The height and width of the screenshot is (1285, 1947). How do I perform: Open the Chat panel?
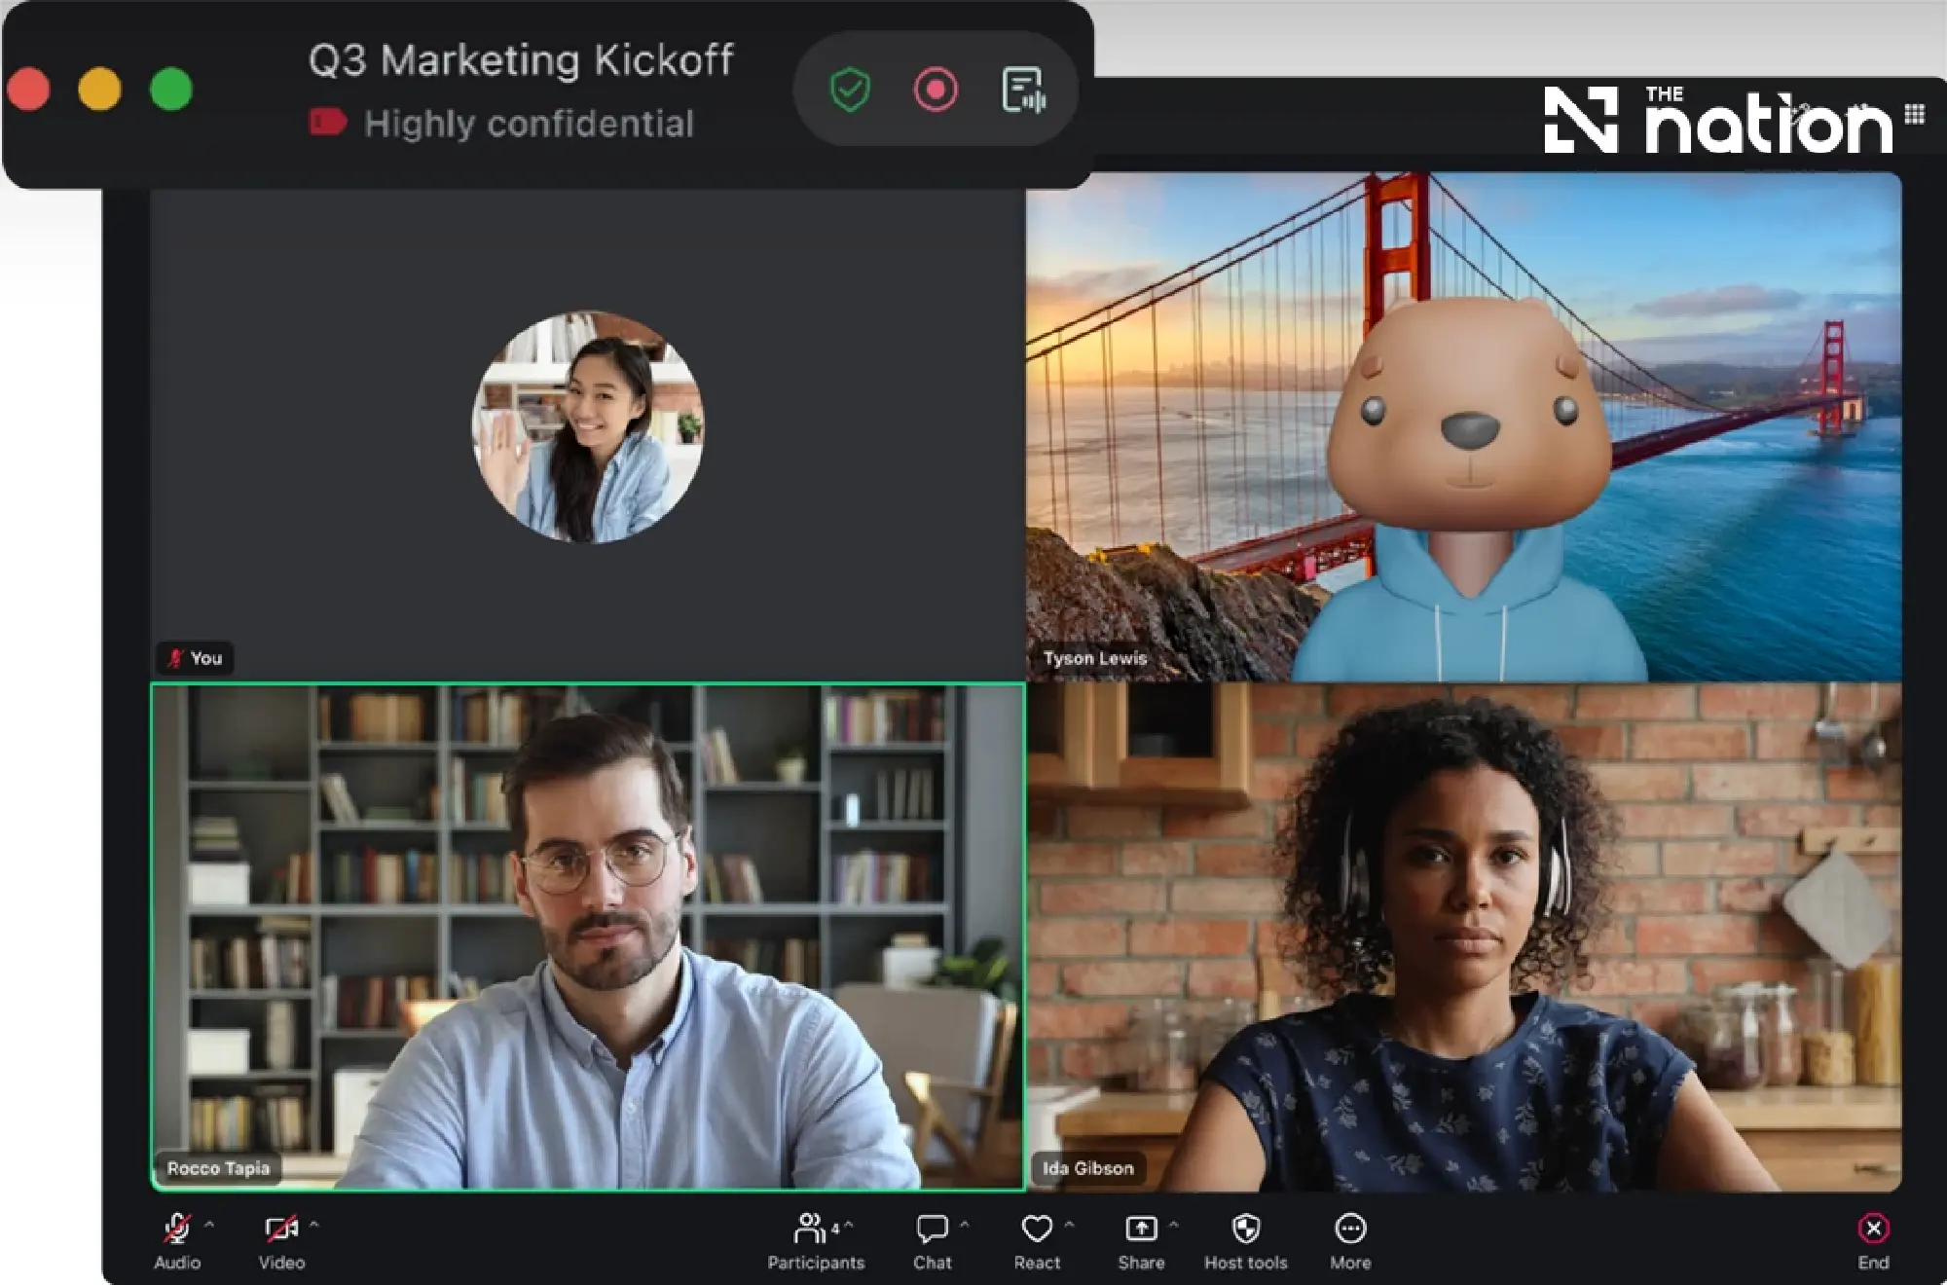(x=932, y=1241)
